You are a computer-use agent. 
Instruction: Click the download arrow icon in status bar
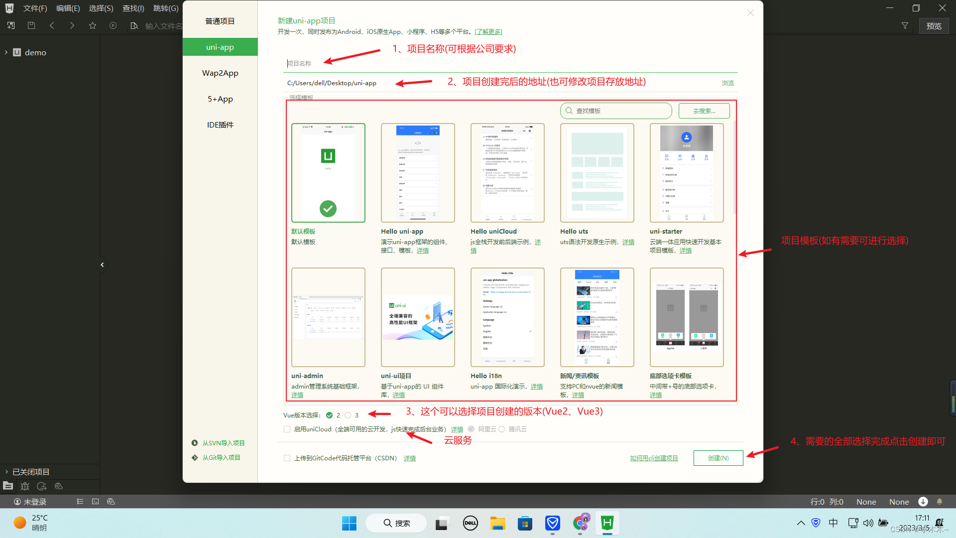pyautogui.click(x=923, y=502)
